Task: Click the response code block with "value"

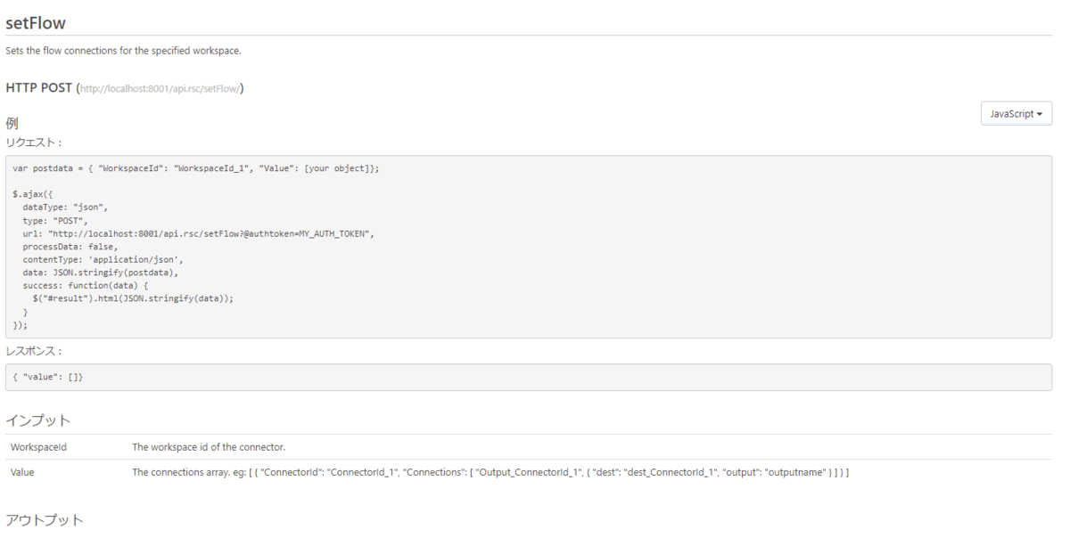Action: pos(49,378)
